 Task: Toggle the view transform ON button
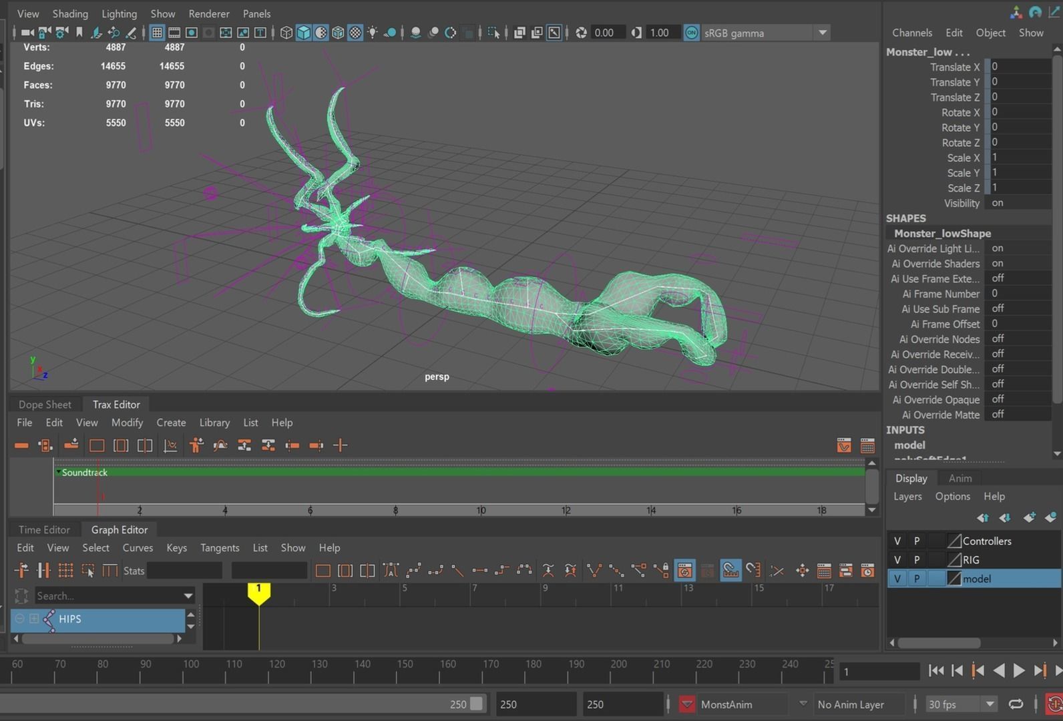[692, 32]
